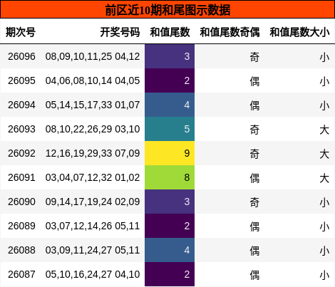Click the title 前区近10期和尾图示数据
Image resolution: width=335 pixels, height=287 pixels.
(x=167, y=10)
